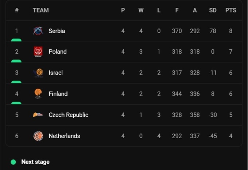Viewport: 248px width, 170px height.
Task: Click the green Next stage legend dot
Action: point(13,162)
